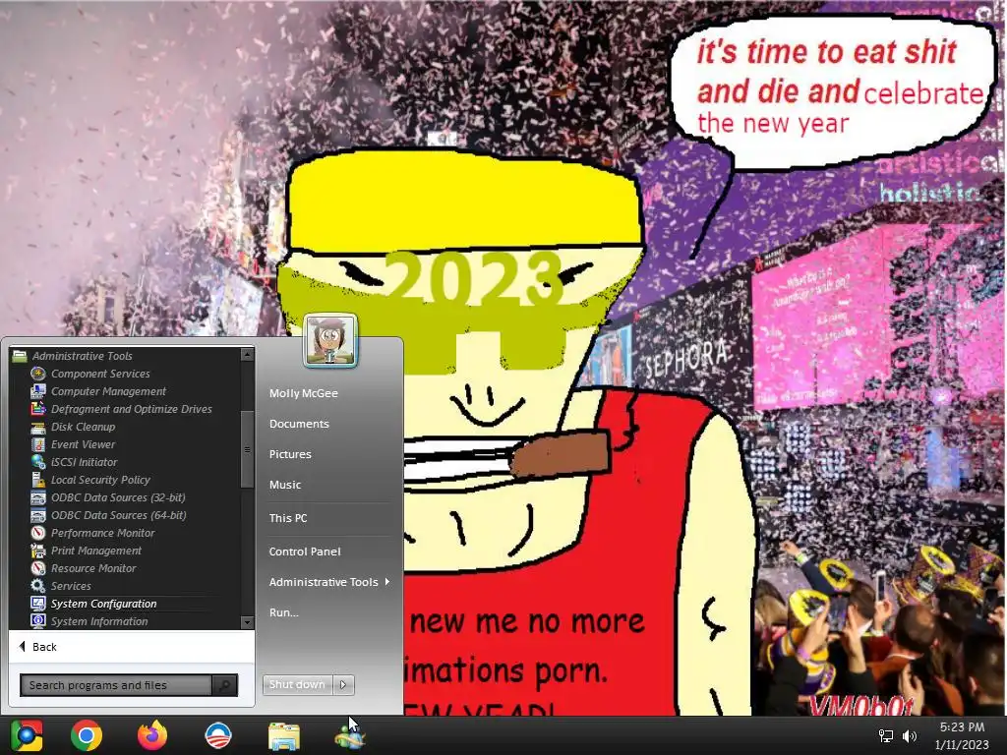Open Resource Monitor icon
The height and width of the screenshot is (755, 1007).
pos(38,568)
